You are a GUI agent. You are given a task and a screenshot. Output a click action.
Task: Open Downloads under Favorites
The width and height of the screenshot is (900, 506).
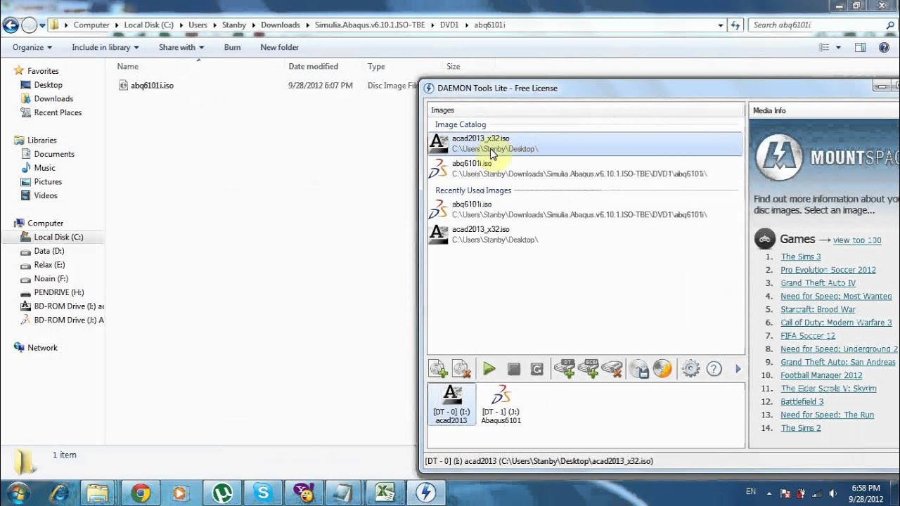click(x=53, y=99)
